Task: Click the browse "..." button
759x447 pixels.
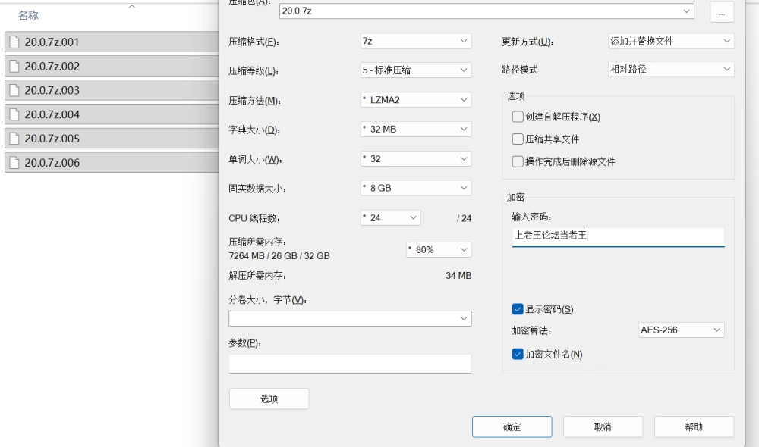Action: [x=722, y=12]
